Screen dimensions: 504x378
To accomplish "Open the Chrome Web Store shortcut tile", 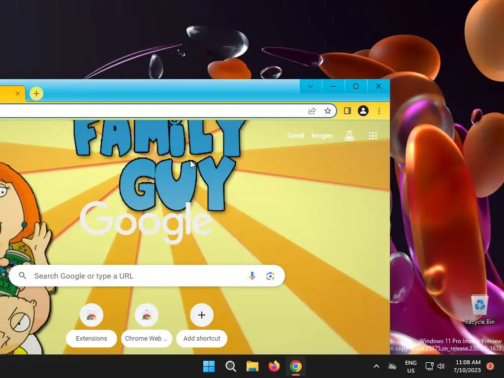I will [147, 315].
